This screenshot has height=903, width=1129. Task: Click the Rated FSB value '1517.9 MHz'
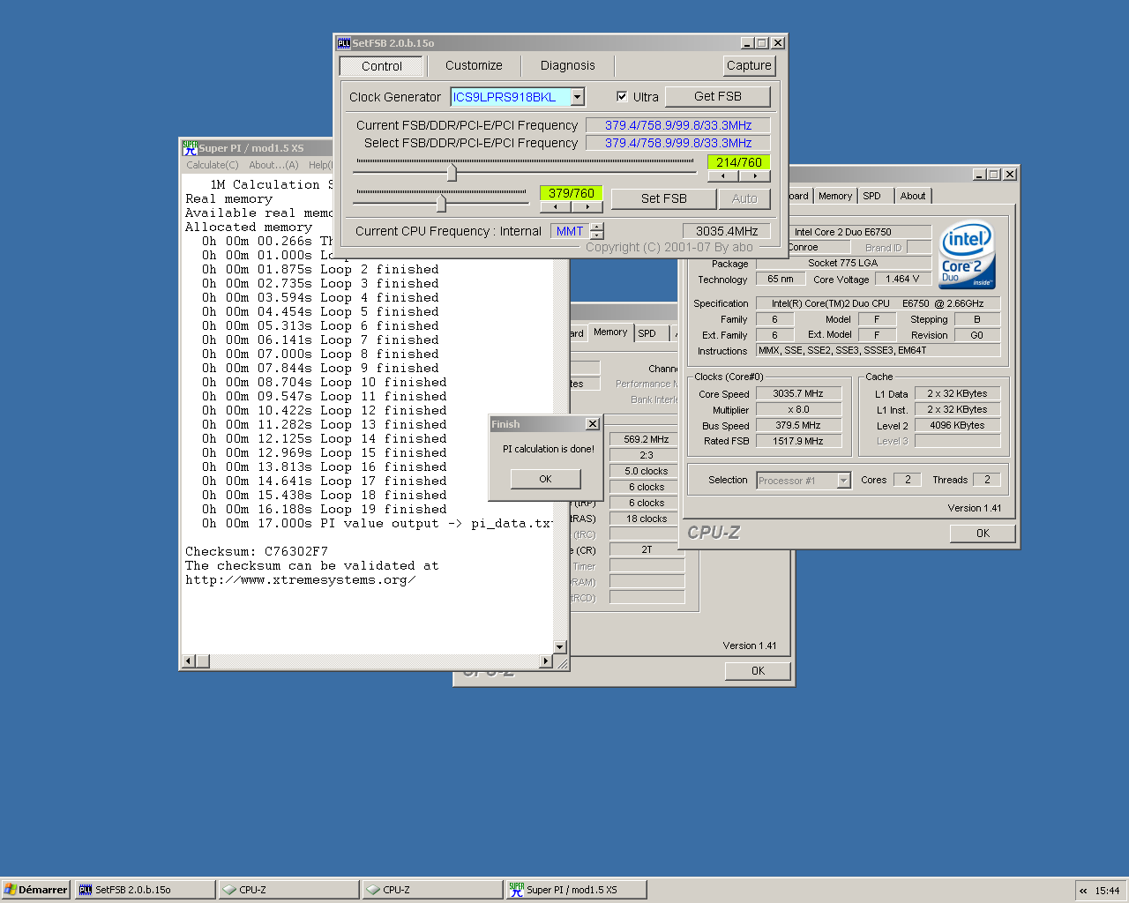coord(798,442)
